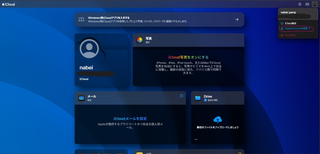This screenshot has height=154, width=320.
Task: Click iCloud label on profile tile
Action: coord(84,79)
